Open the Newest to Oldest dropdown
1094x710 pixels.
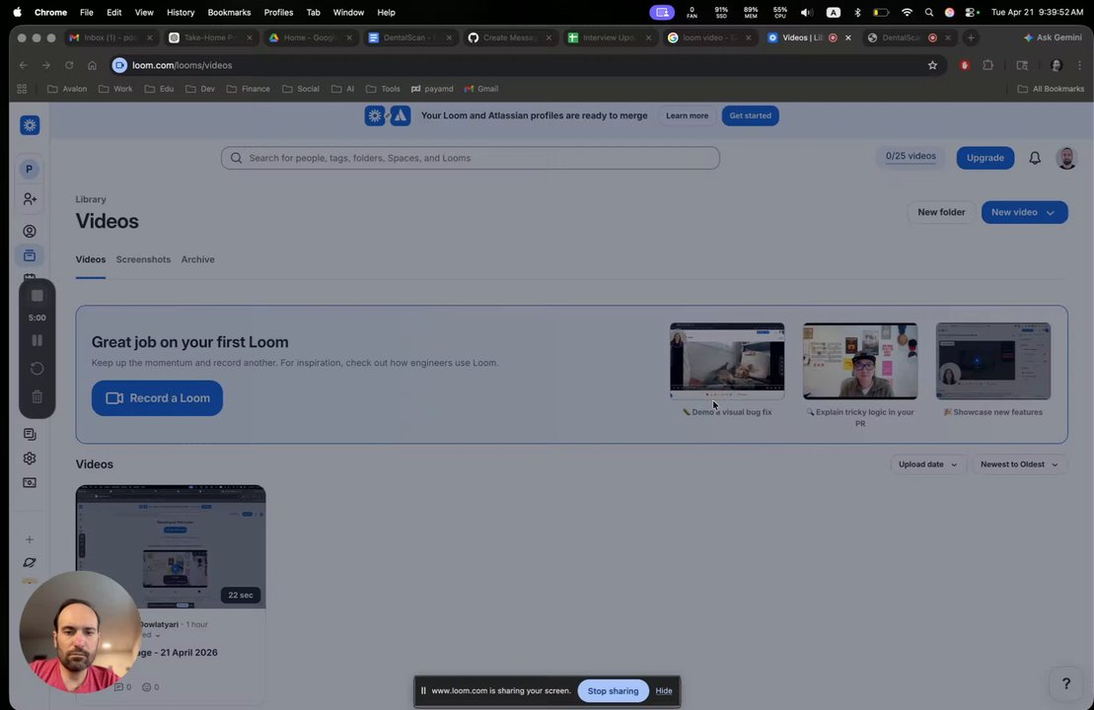click(1019, 464)
